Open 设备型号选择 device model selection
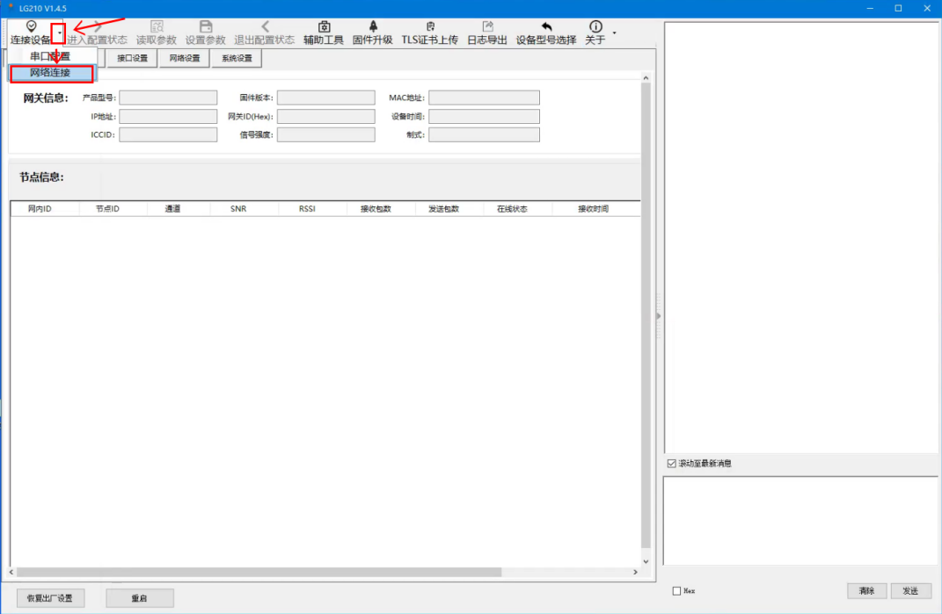Screen dimensions: 942x614 pyautogui.click(x=545, y=27)
